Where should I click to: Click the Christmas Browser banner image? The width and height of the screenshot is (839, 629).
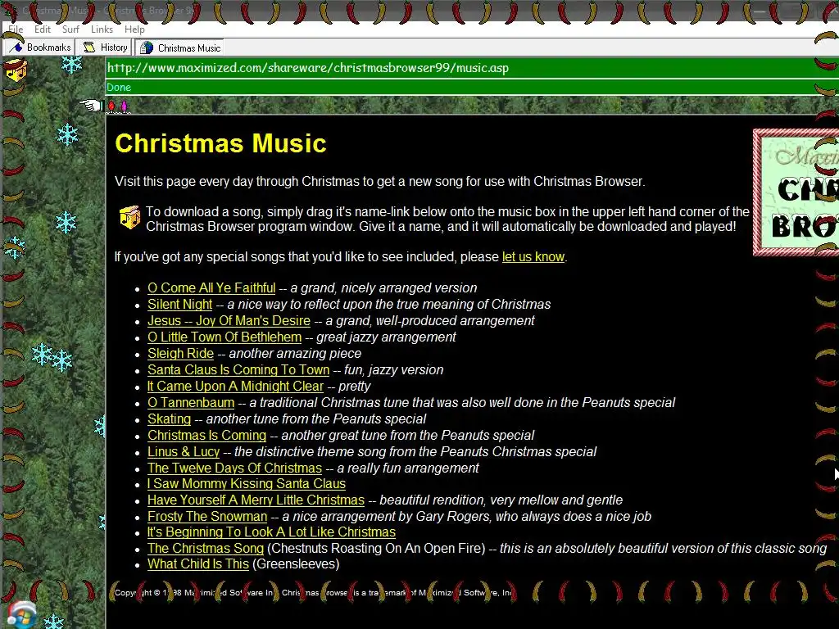796,192
